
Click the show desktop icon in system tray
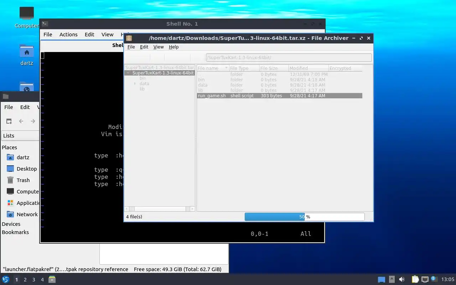coord(382,280)
